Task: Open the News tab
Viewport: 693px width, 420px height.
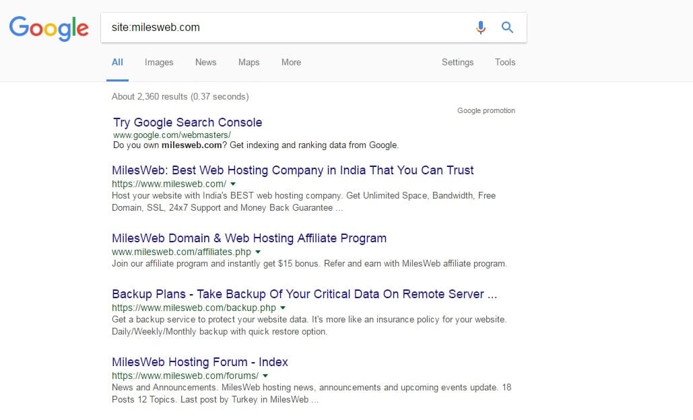Action: tap(205, 63)
